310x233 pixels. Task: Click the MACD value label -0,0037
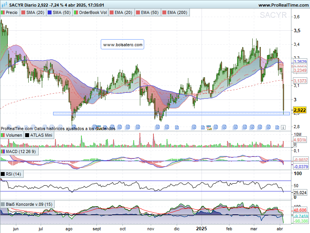(x=301, y=160)
